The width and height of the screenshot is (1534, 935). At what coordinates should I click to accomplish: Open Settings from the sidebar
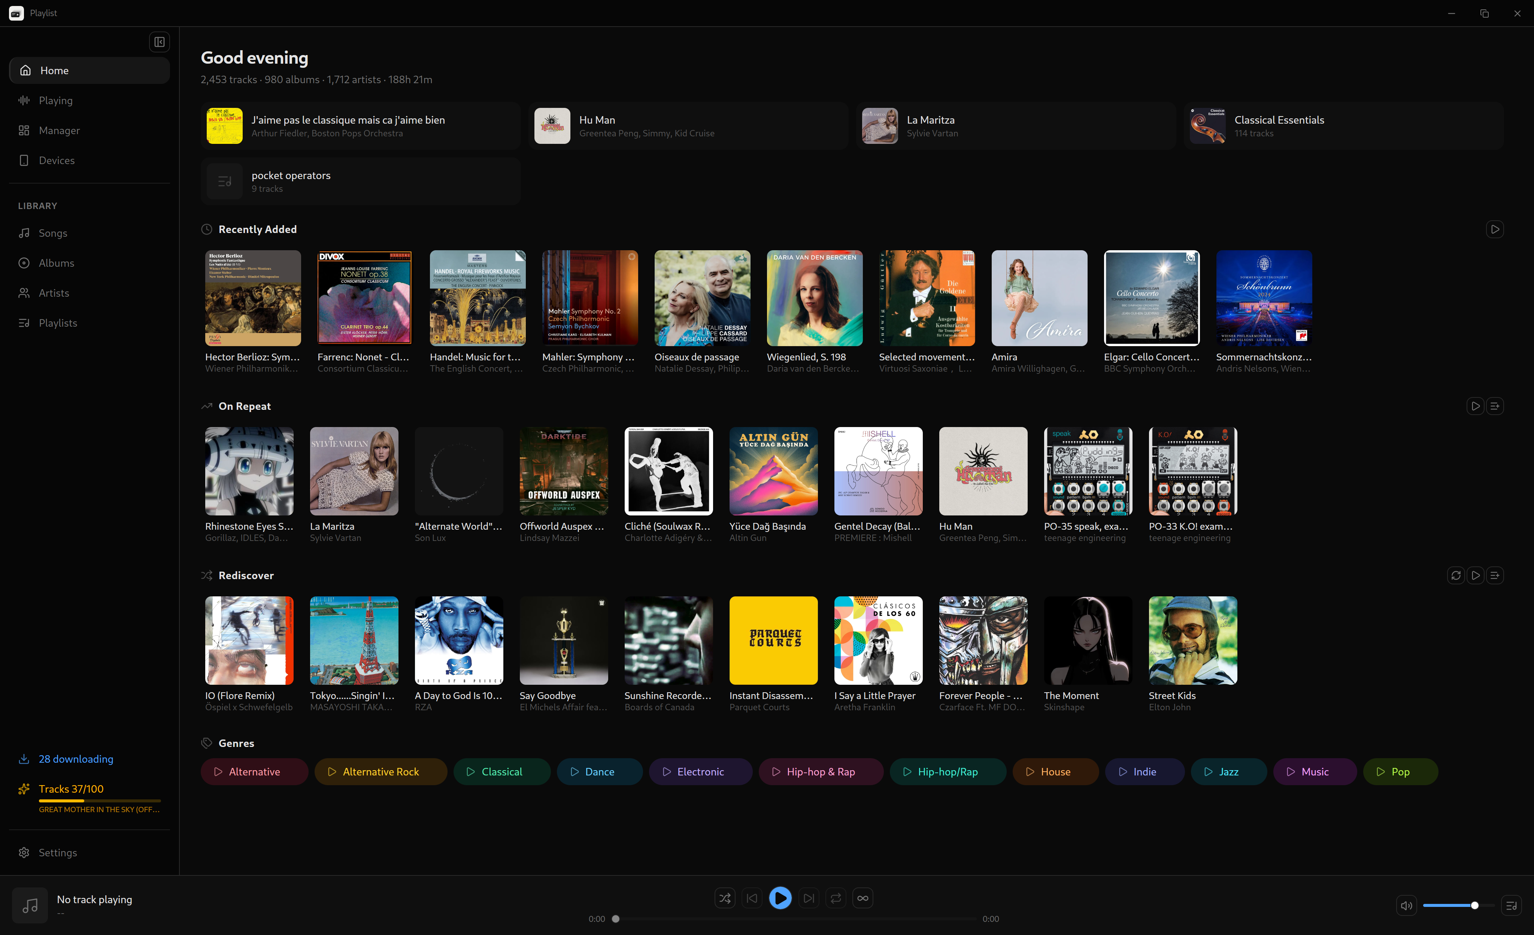click(x=58, y=852)
